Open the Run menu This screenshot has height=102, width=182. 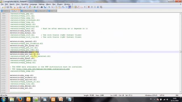54,4
